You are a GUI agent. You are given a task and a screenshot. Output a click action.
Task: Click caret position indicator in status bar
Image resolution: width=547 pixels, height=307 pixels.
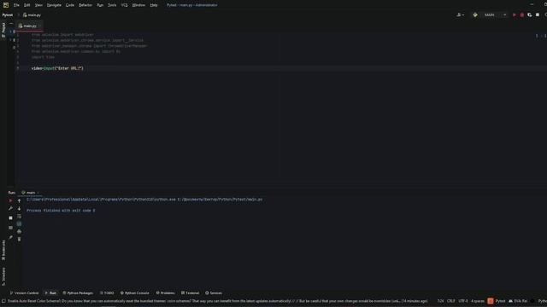[441, 301]
